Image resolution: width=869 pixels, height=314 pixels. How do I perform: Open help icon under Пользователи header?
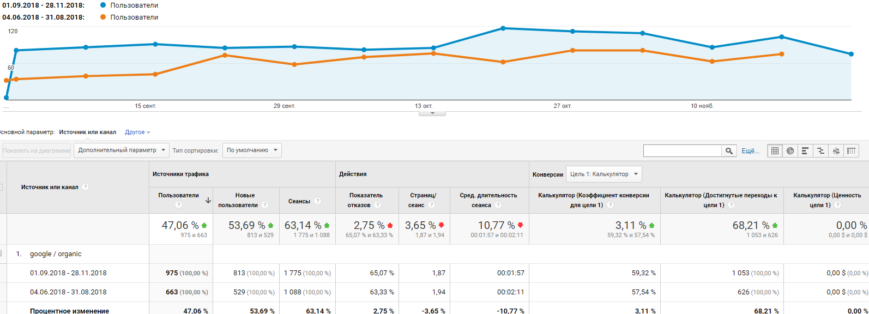pos(178,205)
